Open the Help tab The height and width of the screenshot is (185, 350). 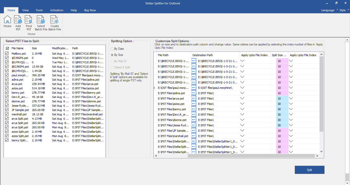pos(74,10)
